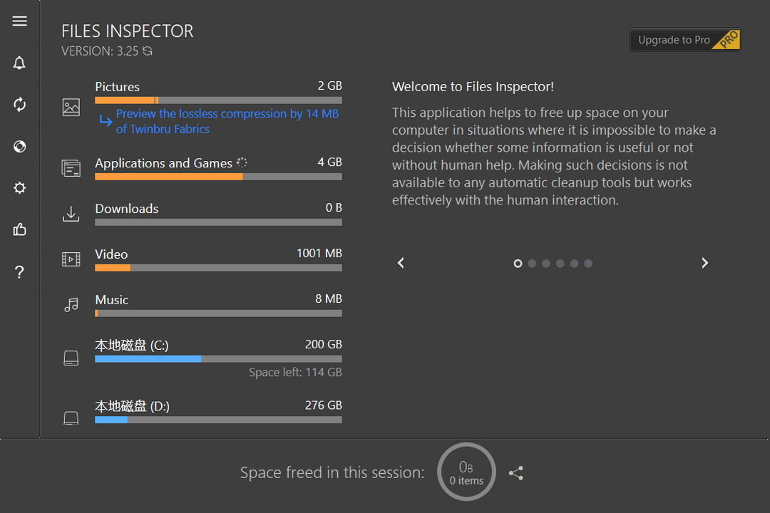Viewport: 770px width, 513px height.
Task: Select the first carousel page dot
Action: [x=518, y=264]
